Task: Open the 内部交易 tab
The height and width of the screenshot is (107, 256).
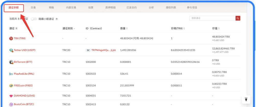Action: coord(71,8)
